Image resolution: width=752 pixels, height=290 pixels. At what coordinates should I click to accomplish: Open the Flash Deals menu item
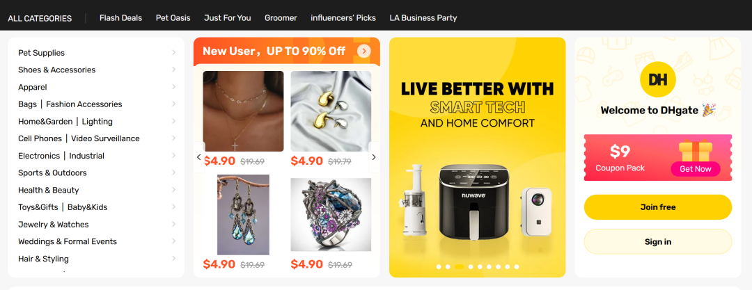click(121, 18)
